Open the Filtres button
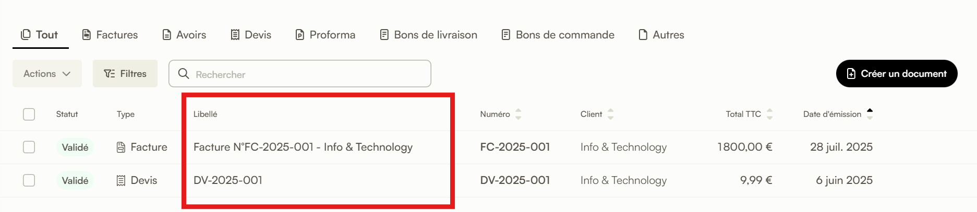 (x=125, y=74)
